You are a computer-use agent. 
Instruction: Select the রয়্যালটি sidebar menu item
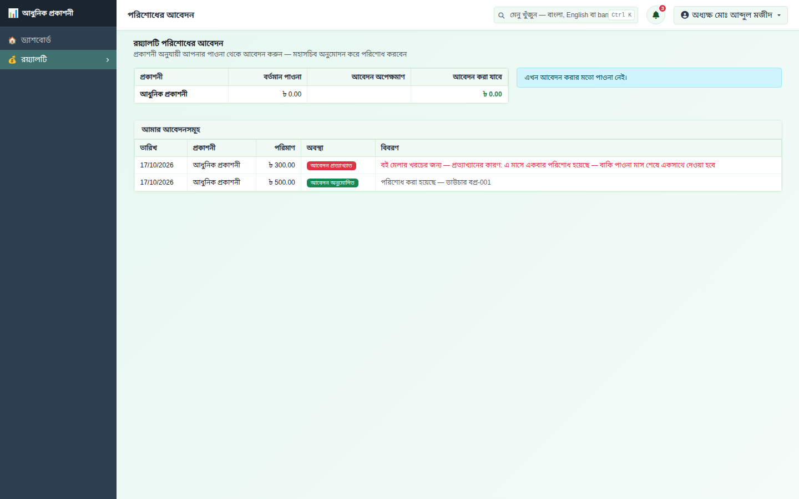coord(58,60)
